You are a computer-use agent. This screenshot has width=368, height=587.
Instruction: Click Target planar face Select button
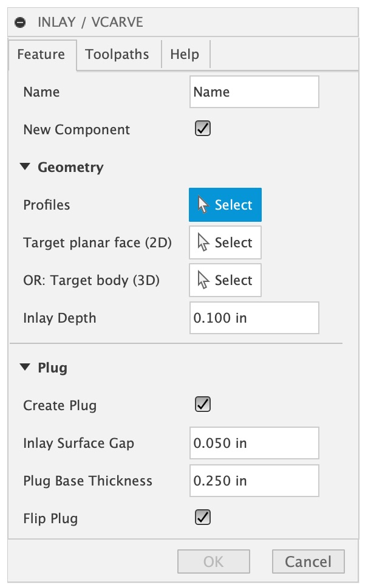pyautogui.click(x=225, y=242)
